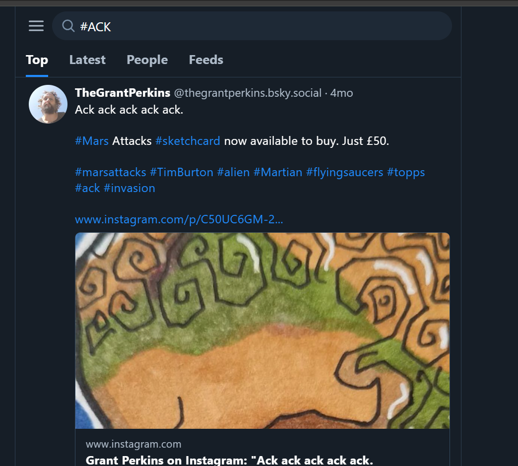
Task: Click the @thegrantperkins.bsky.social handle
Action: pyautogui.click(x=248, y=93)
